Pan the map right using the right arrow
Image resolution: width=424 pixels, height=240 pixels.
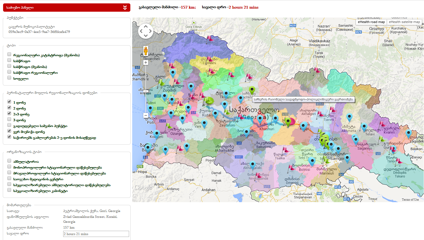(151, 31)
